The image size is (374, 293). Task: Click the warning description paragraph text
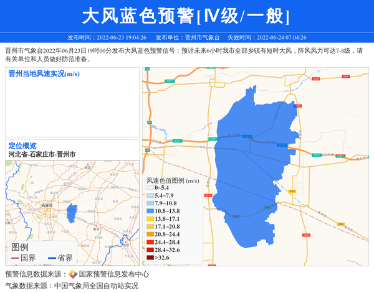point(184,55)
